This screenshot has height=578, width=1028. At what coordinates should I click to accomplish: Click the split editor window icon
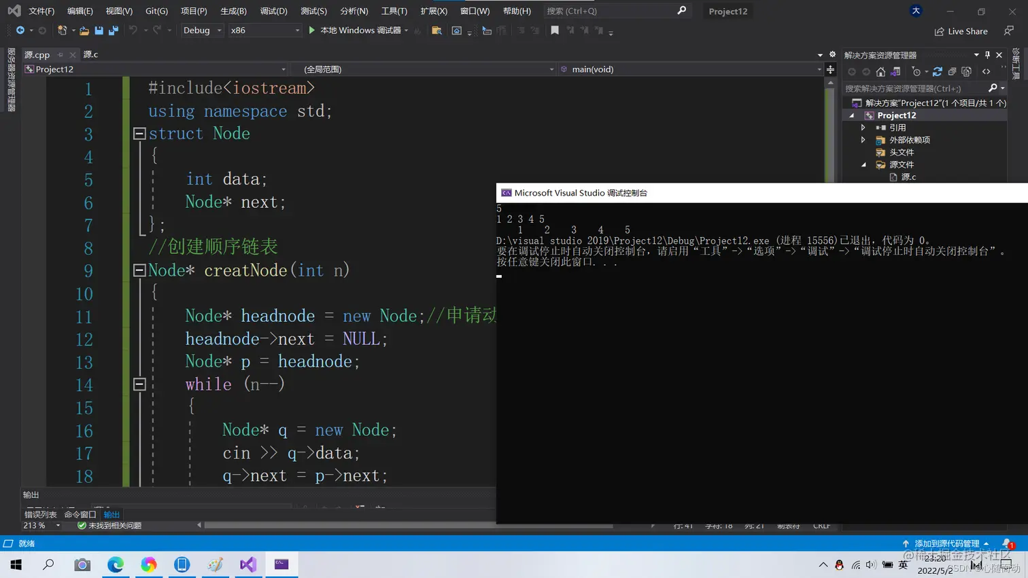click(x=830, y=69)
